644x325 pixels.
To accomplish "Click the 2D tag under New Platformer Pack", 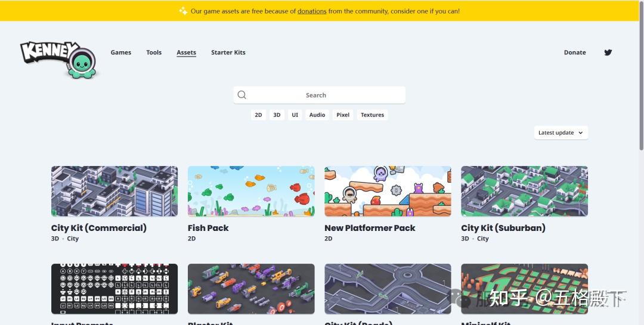I will (328, 239).
